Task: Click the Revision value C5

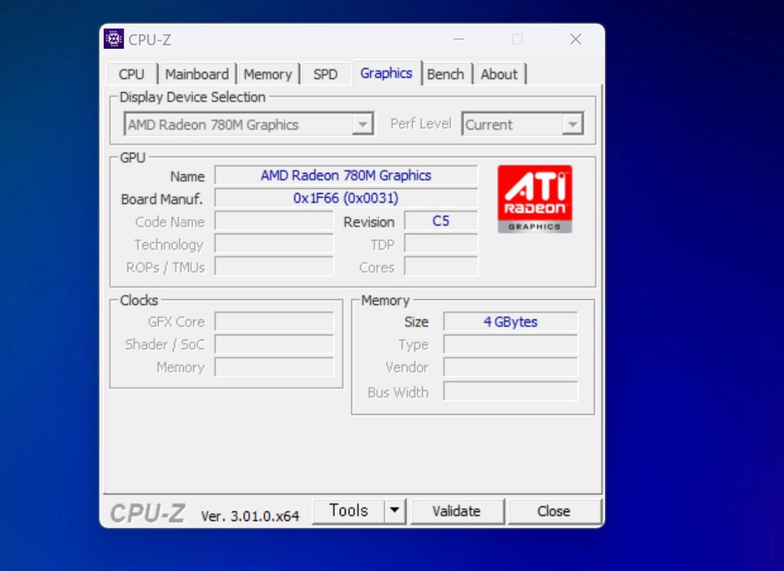Action: pos(441,221)
